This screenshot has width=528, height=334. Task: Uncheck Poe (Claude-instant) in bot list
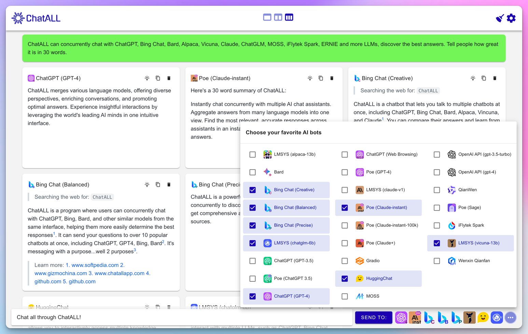pos(345,208)
